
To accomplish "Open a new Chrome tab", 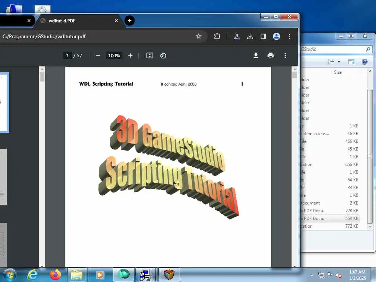I will (130, 21).
